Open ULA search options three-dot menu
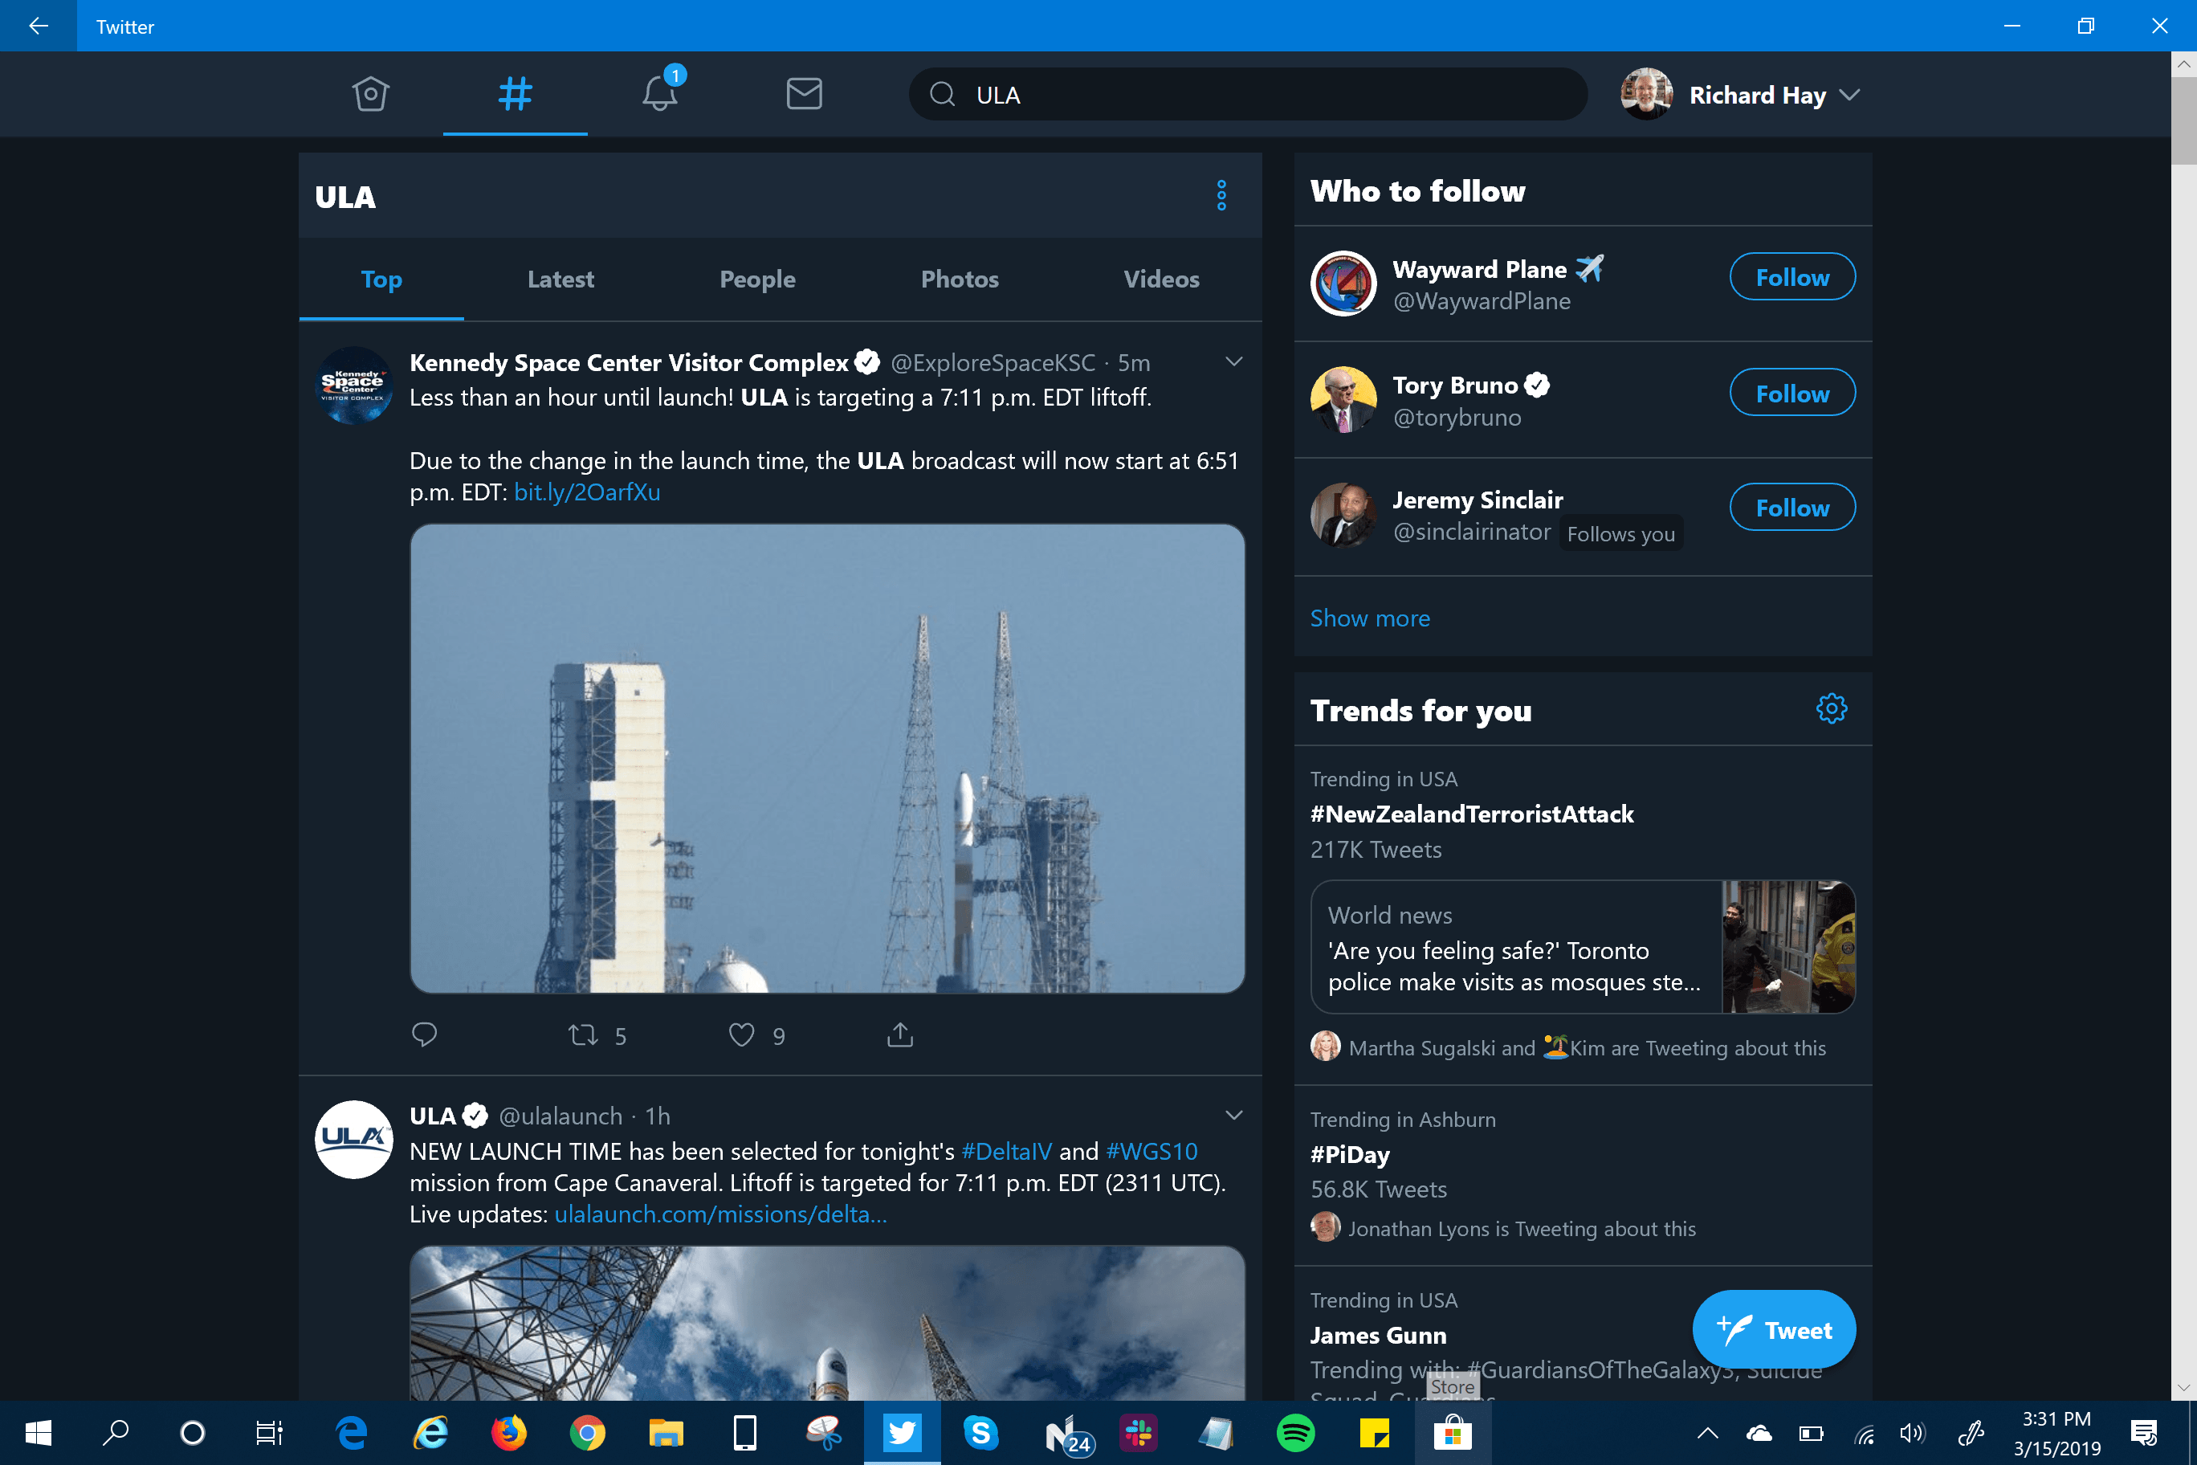The image size is (2197, 1465). tap(1221, 196)
